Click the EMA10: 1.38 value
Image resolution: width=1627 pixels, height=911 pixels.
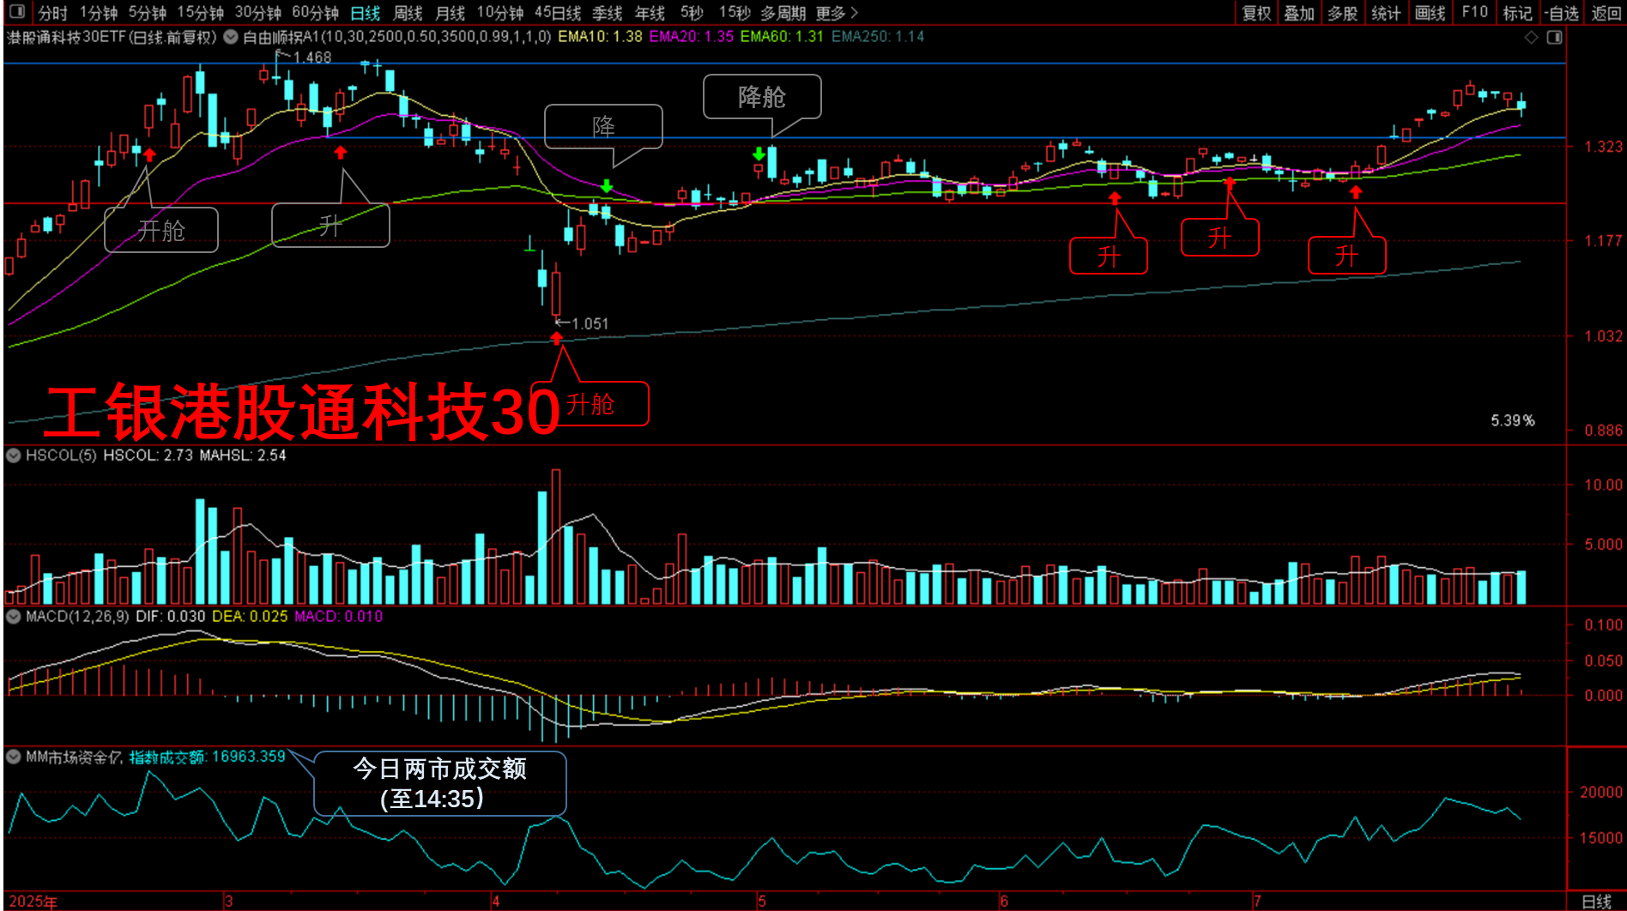pyautogui.click(x=600, y=37)
